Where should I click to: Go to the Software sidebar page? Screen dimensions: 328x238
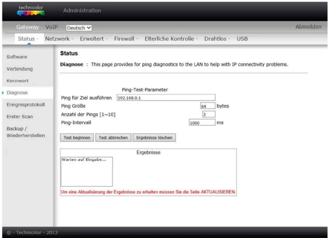[x=17, y=57]
